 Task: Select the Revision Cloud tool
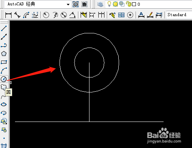pos(3,87)
